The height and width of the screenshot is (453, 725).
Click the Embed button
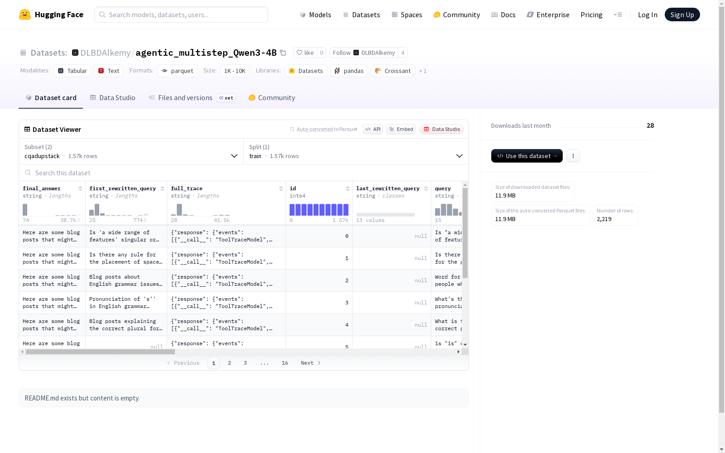click(401, 129)
